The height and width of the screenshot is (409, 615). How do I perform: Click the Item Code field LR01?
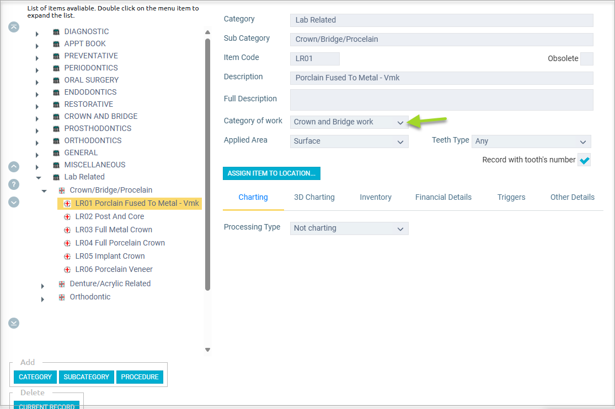pos(315,59)
